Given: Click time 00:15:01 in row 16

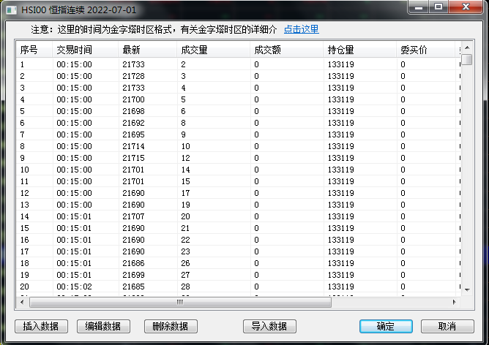Looking at the screenshot, I should point(74,240).
